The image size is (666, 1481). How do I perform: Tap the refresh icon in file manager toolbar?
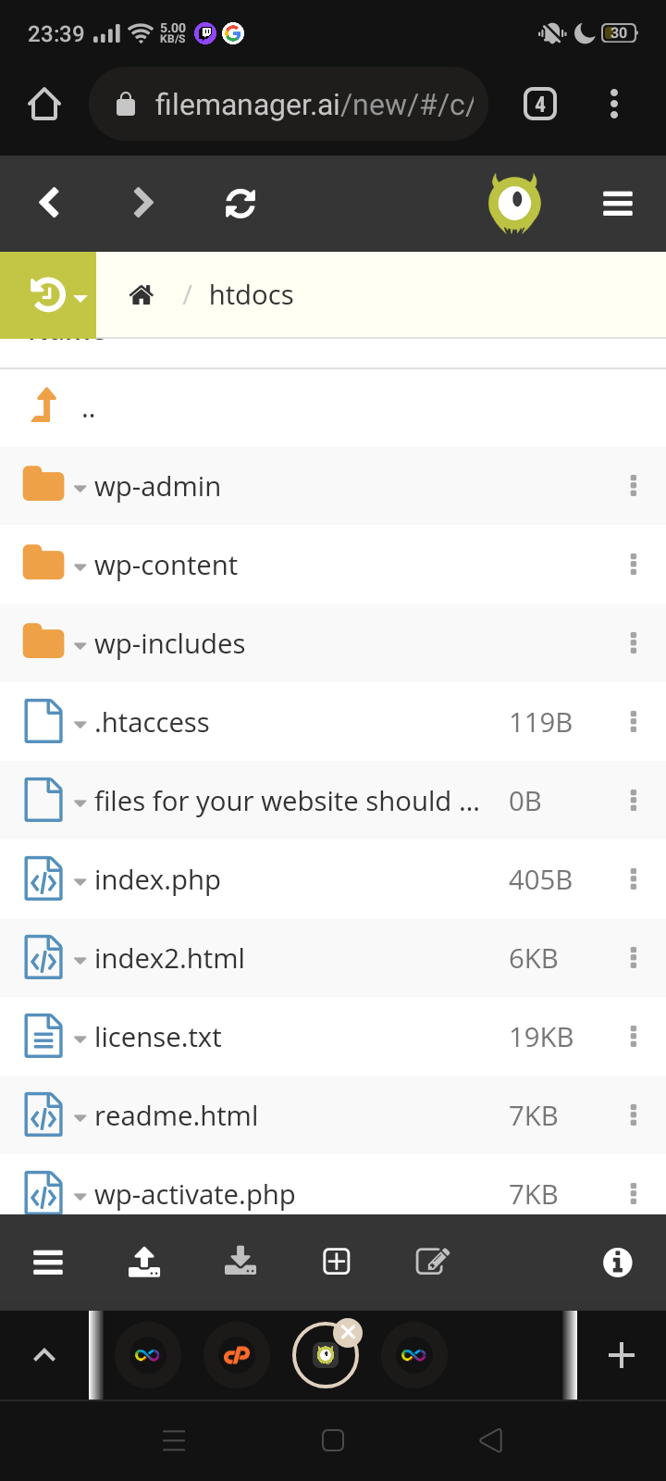pyautogui.click(x=240, y=203)
